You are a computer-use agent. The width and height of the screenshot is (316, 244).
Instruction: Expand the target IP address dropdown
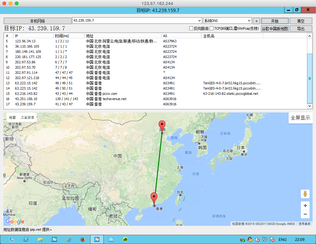click(x=199, y=21)
